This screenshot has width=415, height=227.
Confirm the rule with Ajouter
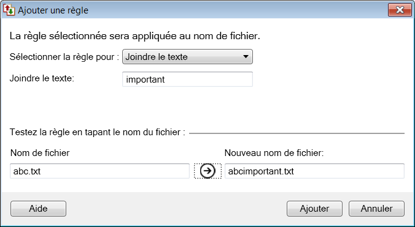pos(314,209)
